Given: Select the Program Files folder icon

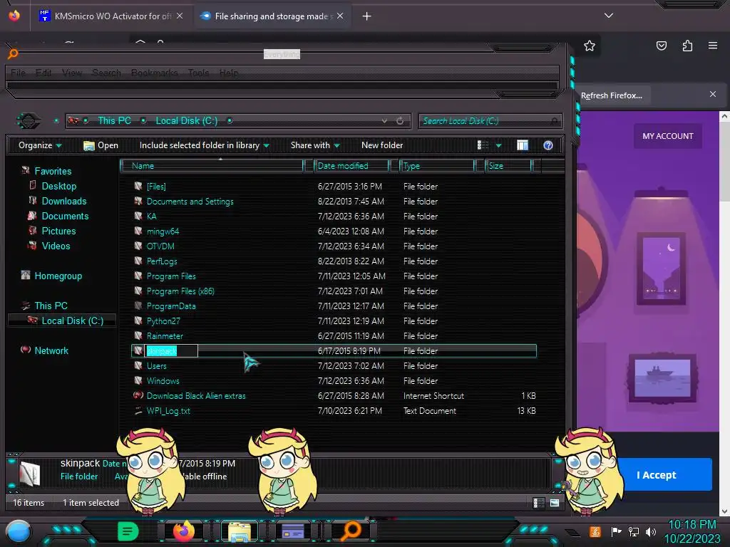Looking at the screenshot, I should point(138,276).
